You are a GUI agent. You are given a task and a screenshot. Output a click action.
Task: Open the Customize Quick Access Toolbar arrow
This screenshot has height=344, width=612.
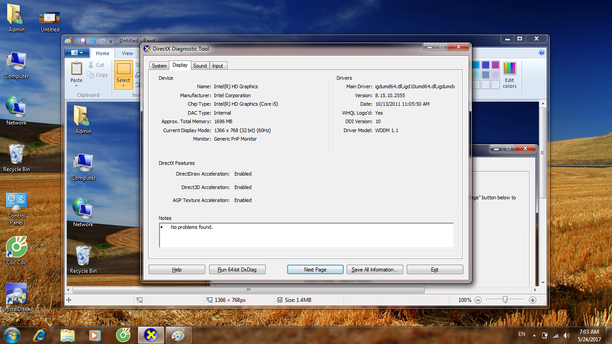point(111,41)
